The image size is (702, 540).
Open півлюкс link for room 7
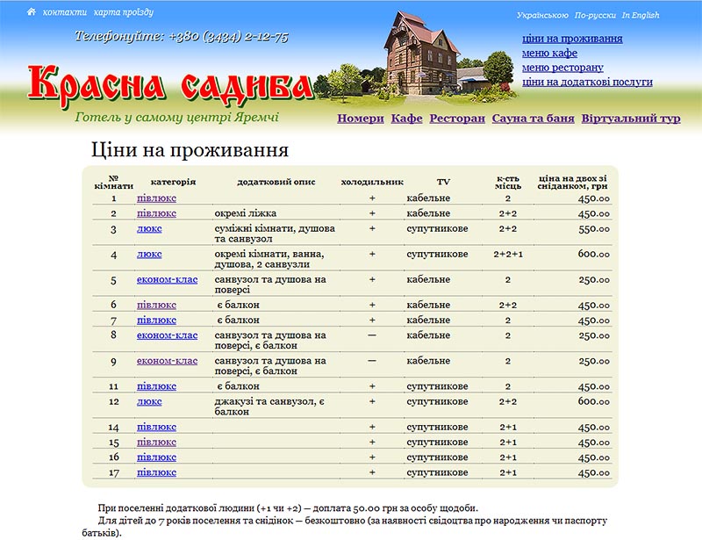[x=156, y=320]
